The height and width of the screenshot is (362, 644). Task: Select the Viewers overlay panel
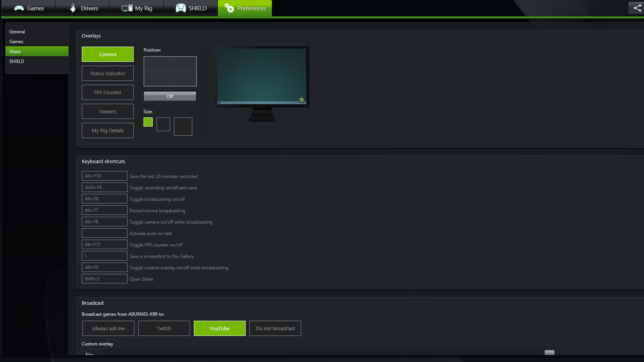coord(107,111)
